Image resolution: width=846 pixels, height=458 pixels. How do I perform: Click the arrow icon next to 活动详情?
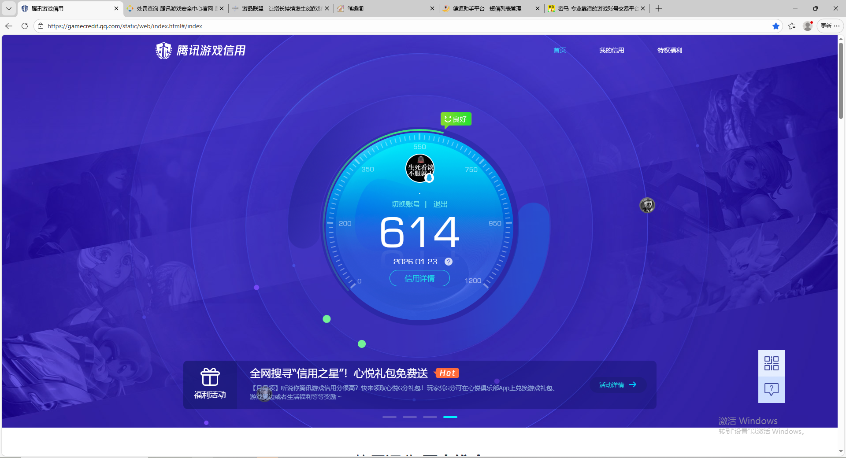(x=633, y=384)
